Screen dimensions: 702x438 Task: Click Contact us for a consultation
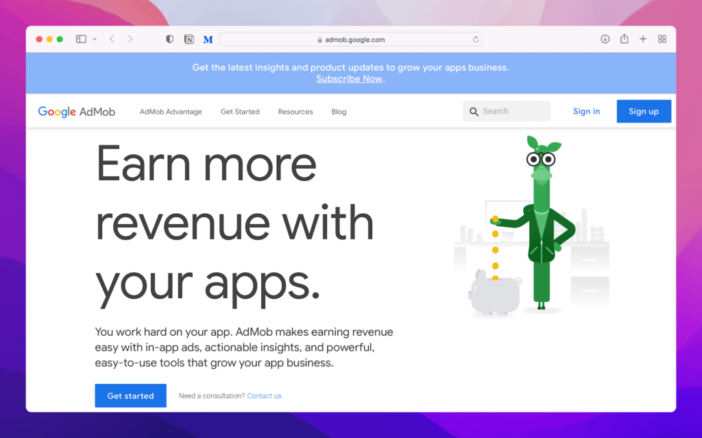coord(264,396)
